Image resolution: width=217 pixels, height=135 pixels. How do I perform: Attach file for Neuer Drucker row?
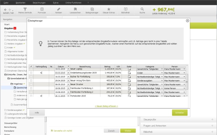point(129,84)
